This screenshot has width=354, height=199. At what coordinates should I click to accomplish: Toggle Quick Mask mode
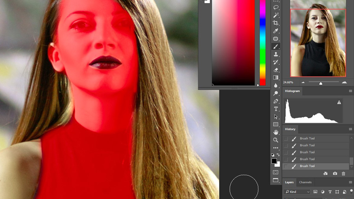pyautogui.click(x=276, y=172)
